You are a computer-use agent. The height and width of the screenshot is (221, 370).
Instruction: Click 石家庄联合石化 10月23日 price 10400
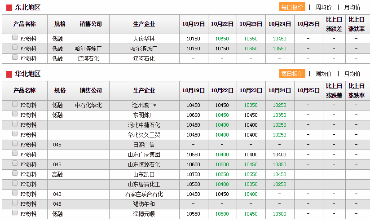[x=251, y=194]
